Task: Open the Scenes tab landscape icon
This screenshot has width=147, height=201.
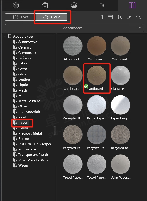Action: 74,5
